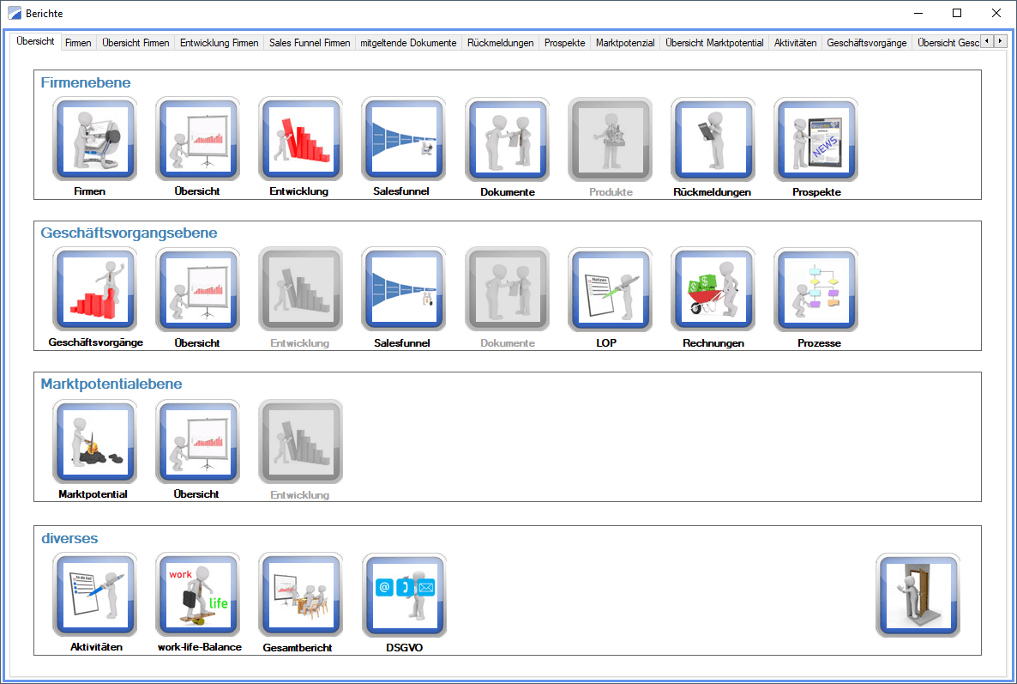Screen dimensions: 1017x684
Task: Open the DSGVO icon
Action: click(403, 595)
